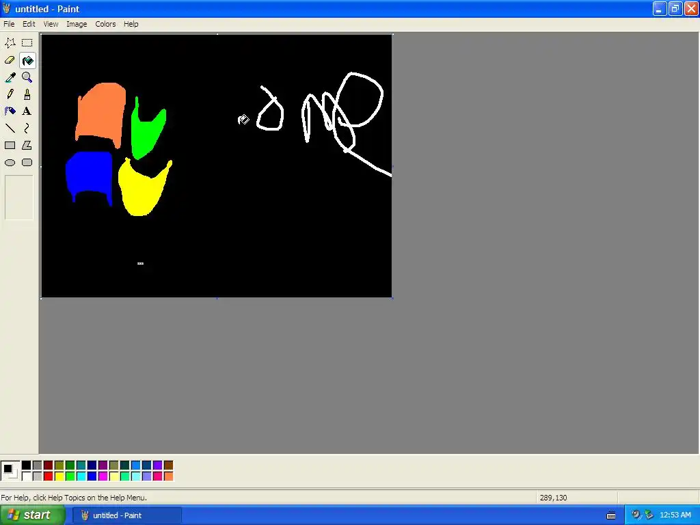Pick the olive color swatch
Image resolution: width=700 pixels, height=525 pixels.
[x=59, y=466]
